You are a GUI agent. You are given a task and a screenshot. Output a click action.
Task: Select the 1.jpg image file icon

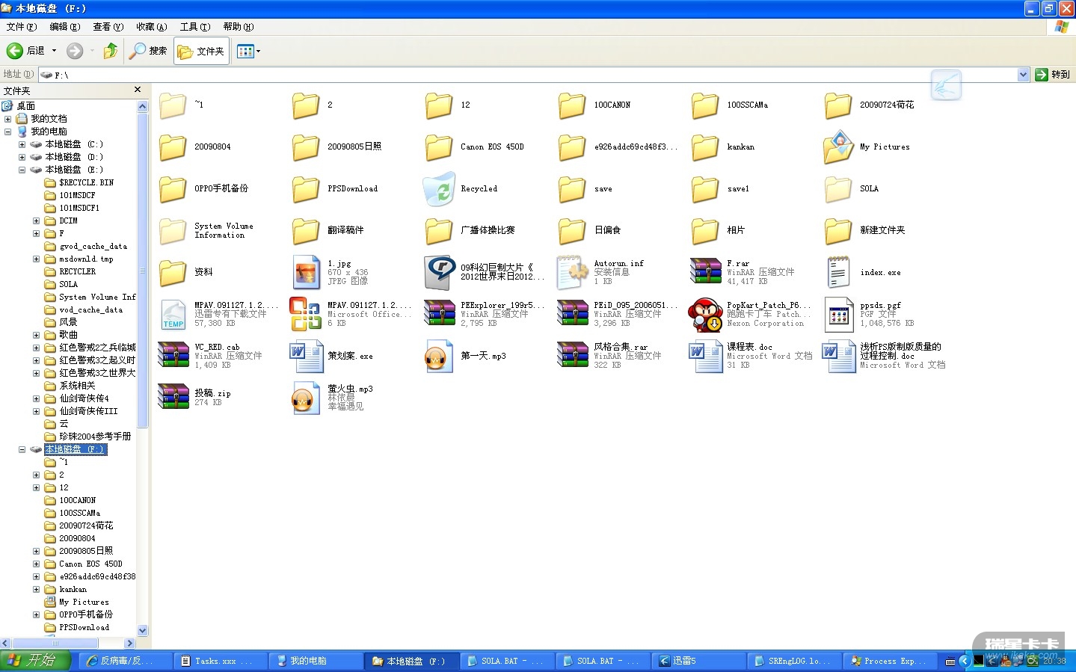tap(306, 272)
